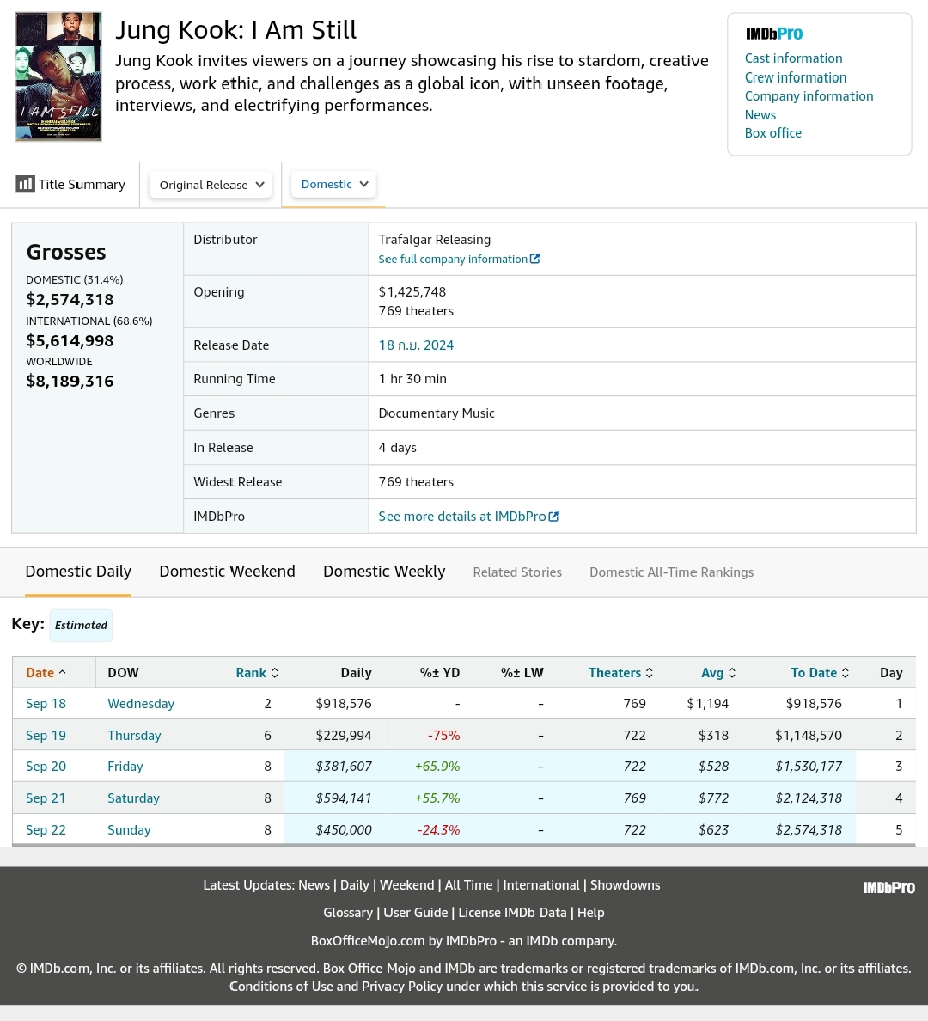Expand the Original Release dropdown

click(x=211, y=185)
